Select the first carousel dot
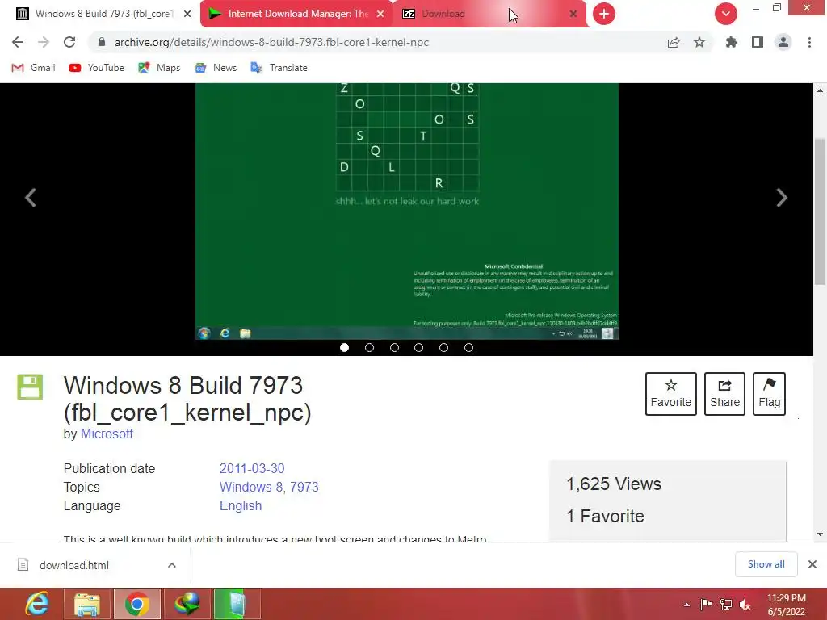Screen dimensions: 827x620 pyautogui.click(x=344, y=347)
